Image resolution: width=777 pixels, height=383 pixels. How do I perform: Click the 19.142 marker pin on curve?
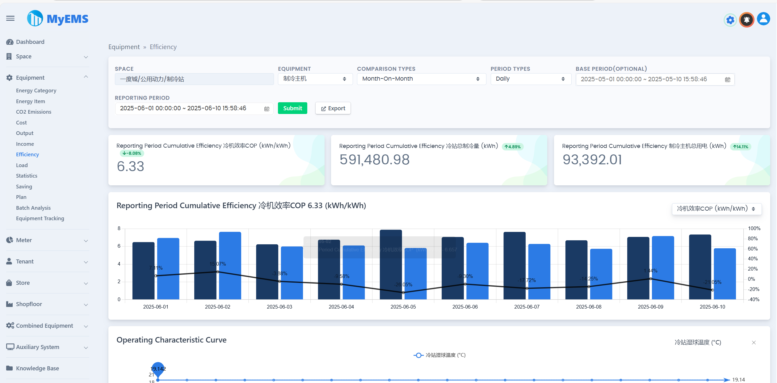(158, 369)
